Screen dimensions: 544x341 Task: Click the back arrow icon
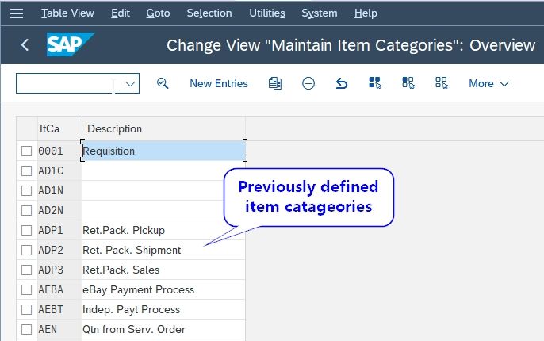point(25,44)
